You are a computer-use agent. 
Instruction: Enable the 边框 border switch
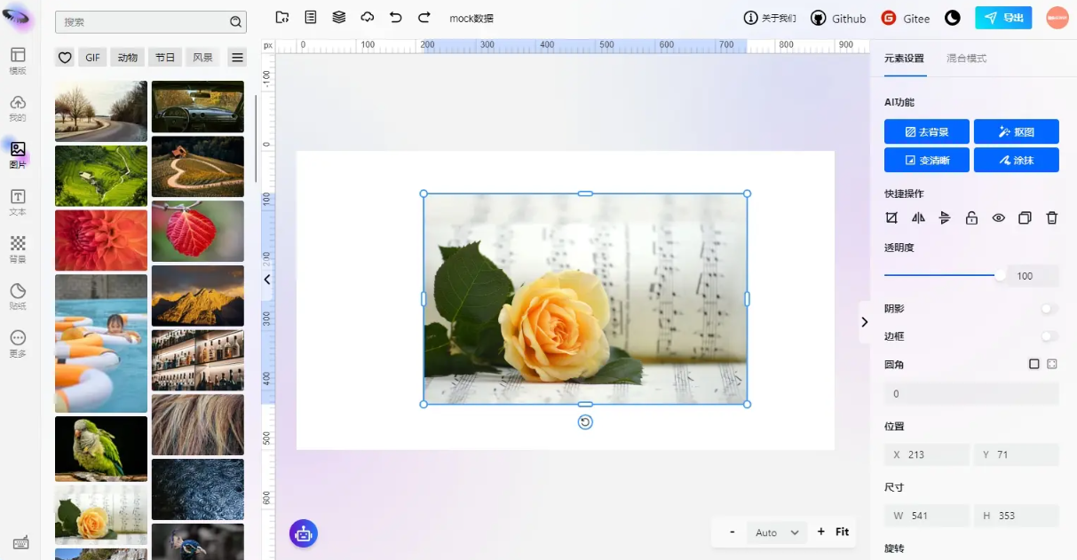tap(1049, 336)
